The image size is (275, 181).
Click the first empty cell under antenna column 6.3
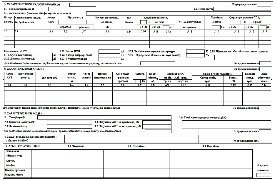tap(49, 88)
